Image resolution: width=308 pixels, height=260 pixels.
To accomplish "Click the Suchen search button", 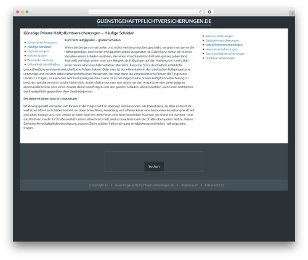I will click(154, 167).
